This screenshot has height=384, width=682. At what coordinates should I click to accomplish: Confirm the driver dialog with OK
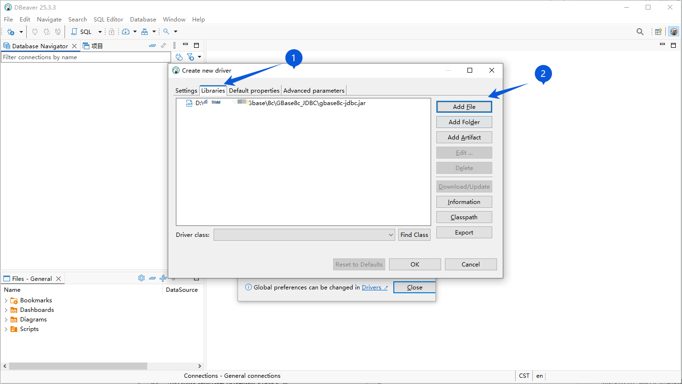coord(415,265)
